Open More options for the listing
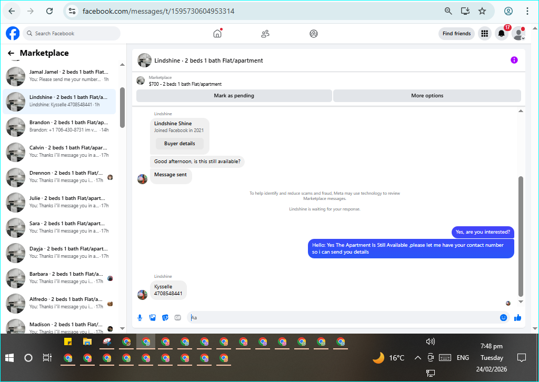The width and height of the screenshot is (539, 382). 427,96
